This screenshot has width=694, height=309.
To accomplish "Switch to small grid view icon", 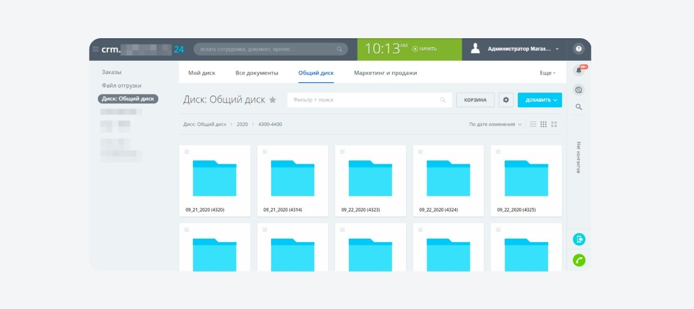I will point(543,124).
